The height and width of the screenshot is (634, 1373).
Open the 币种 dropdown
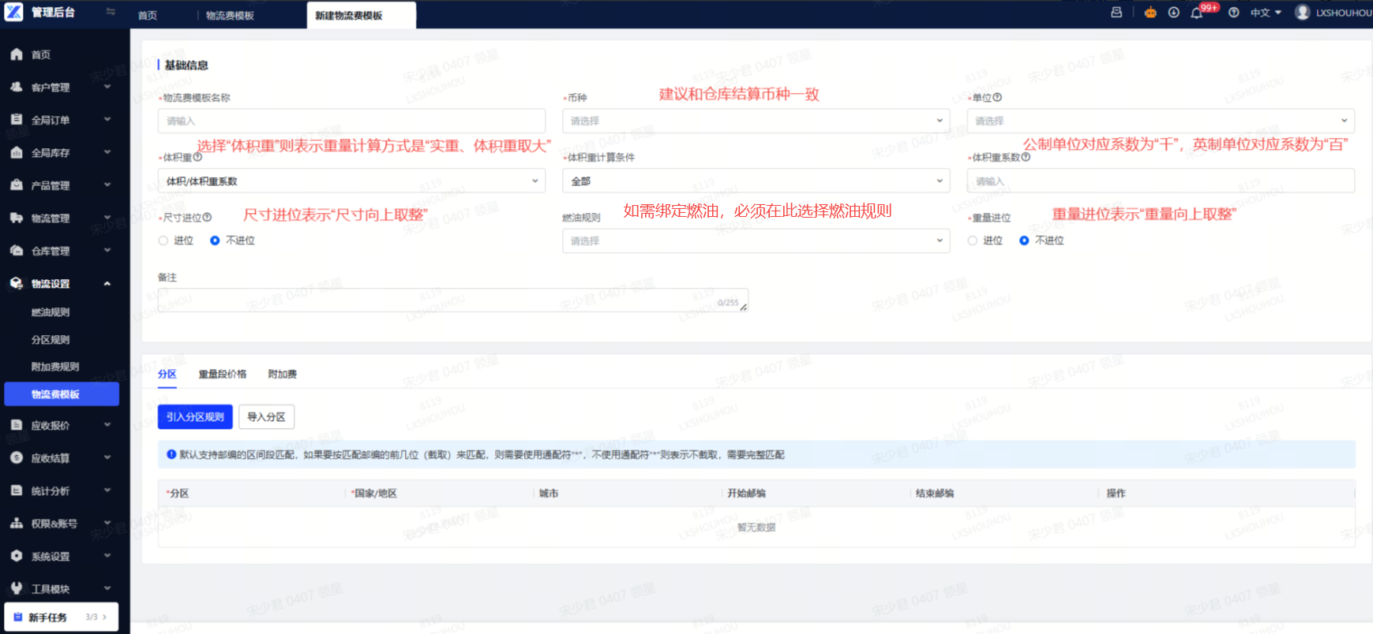[x=756, y=121]
